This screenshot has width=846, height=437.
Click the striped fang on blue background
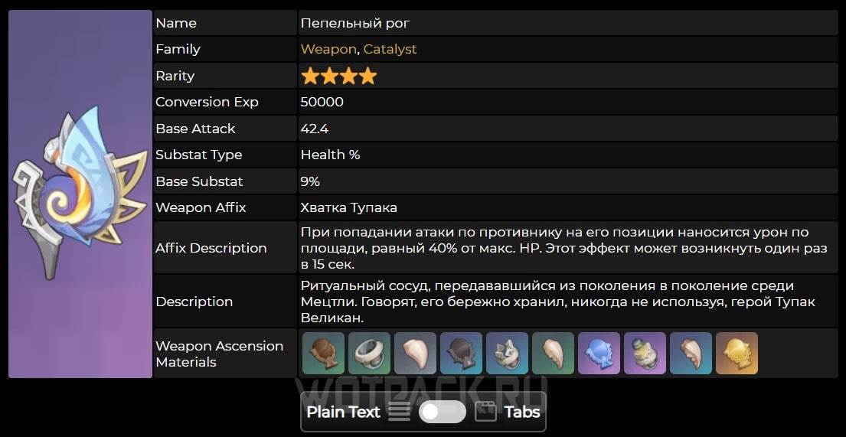point(691,354)
